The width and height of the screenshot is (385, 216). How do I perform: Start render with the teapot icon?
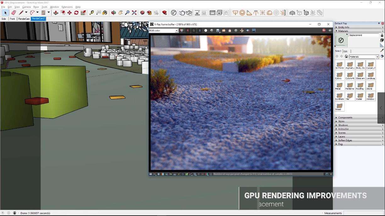[182, 13]
